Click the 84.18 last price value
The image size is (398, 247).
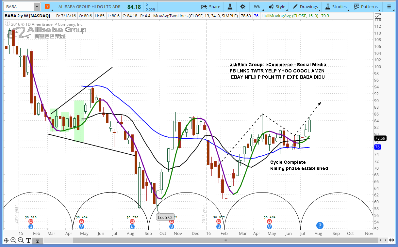point(134,7)
